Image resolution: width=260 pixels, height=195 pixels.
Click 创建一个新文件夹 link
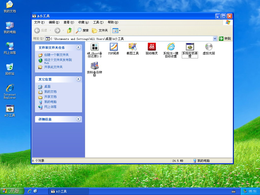[x=56, y=55]
